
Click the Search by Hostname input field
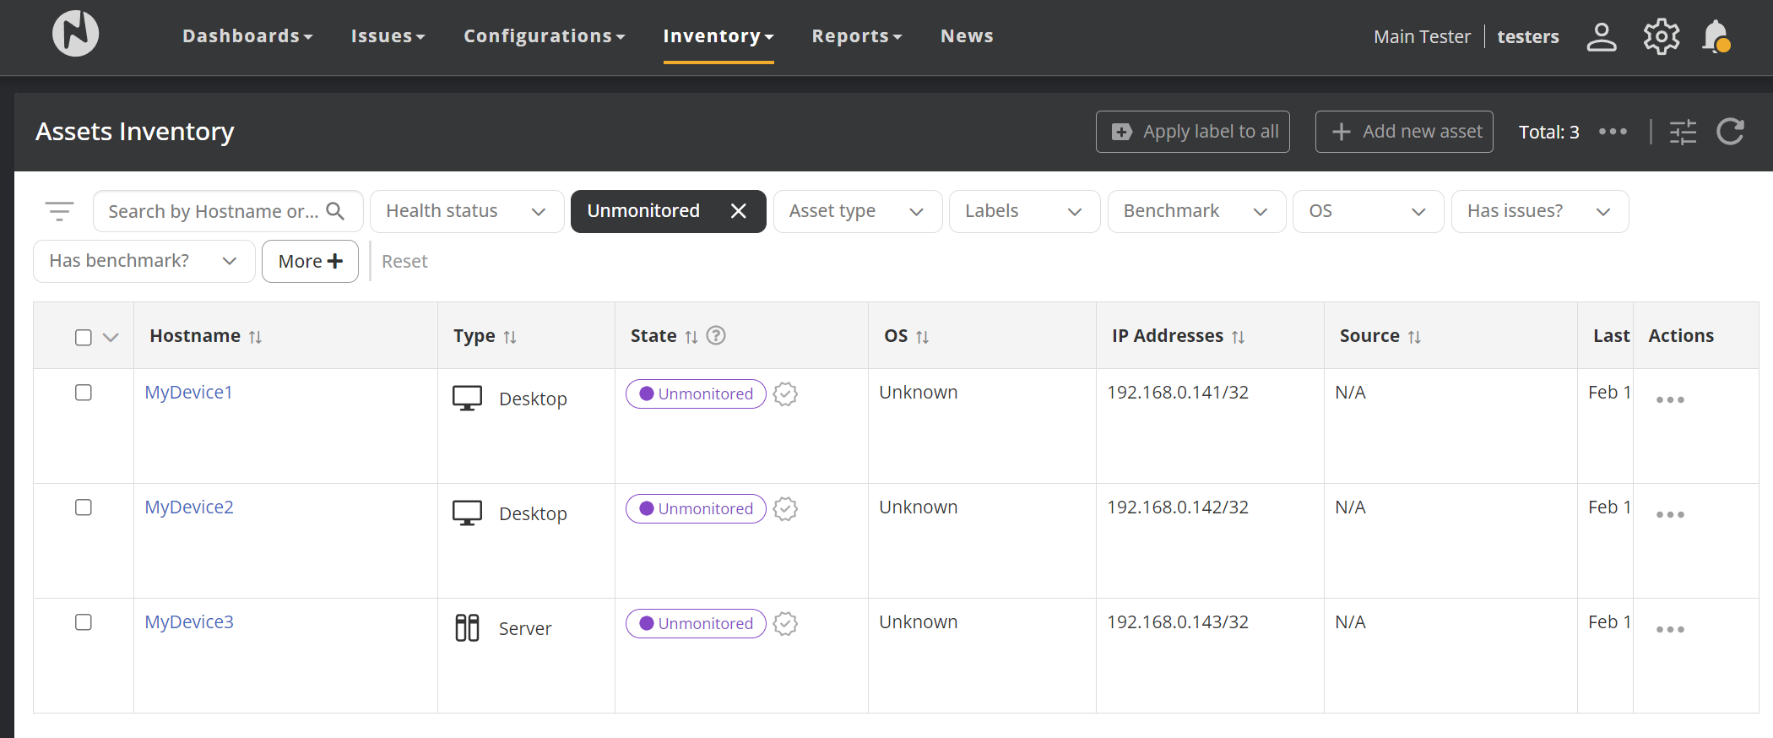coord(213,211)
